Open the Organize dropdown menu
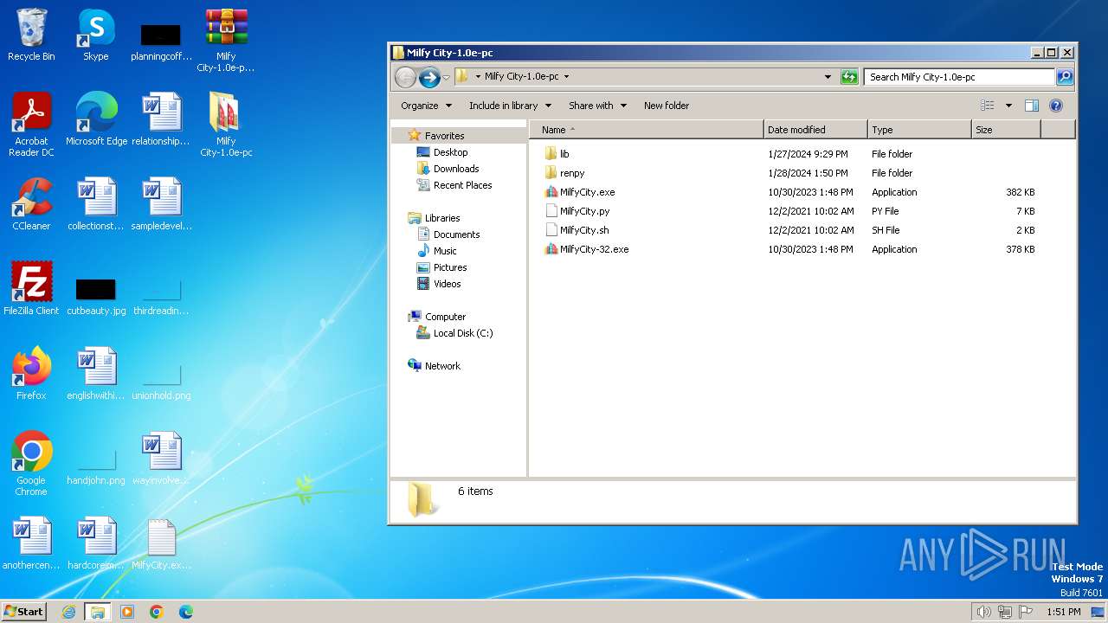 426,106
